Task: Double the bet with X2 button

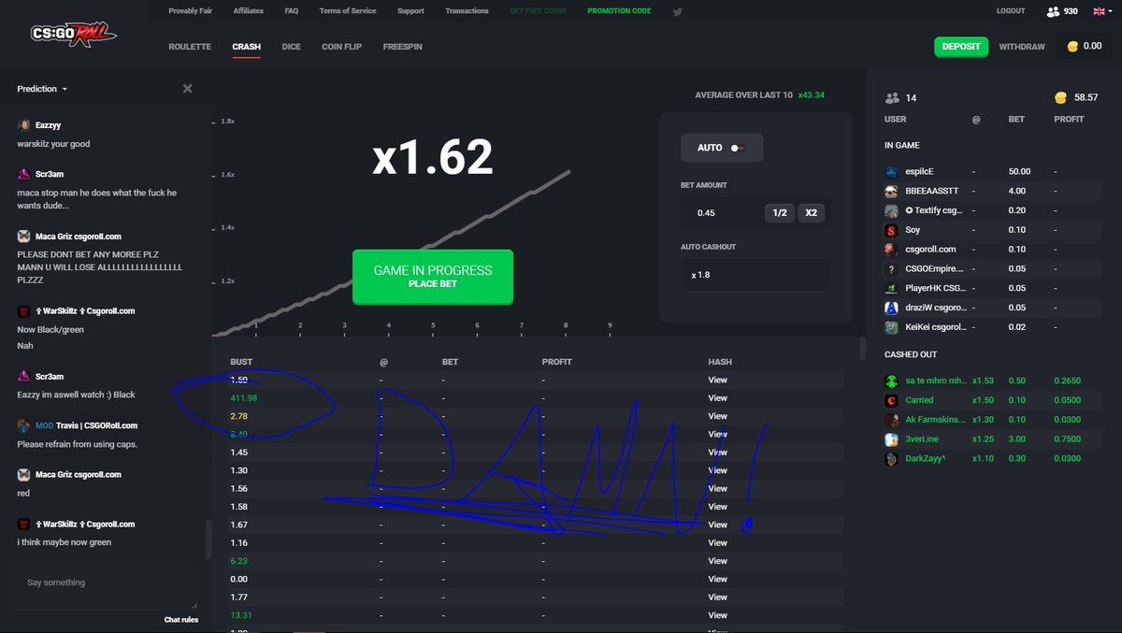Action: click(811, 213)
